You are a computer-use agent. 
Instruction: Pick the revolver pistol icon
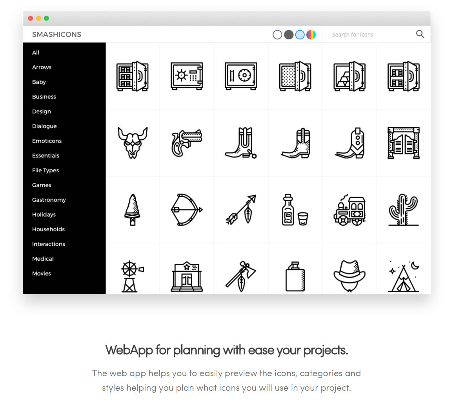[x=187, y=143]
